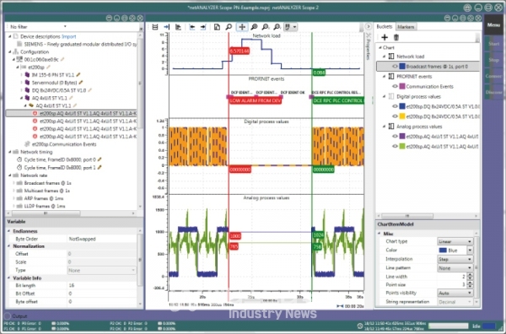Image resolution: width=506 pixels, height=334 pixels.
Task: Open the Menu button at top right
Action: click(493, 24)
